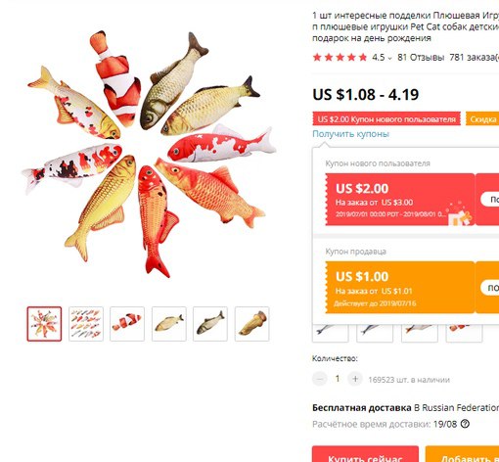This screenshot has width=499, height=462.
Task: Increase quantity with the plus button
Action: pos(355,379)
